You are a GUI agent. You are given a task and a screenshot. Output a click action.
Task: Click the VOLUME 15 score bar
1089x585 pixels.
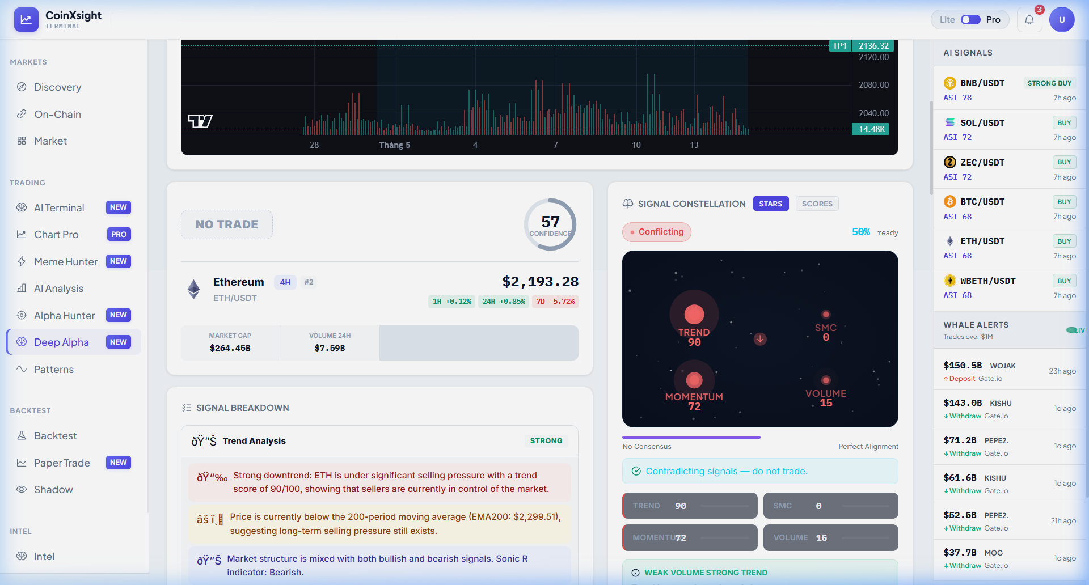[830, 537]
